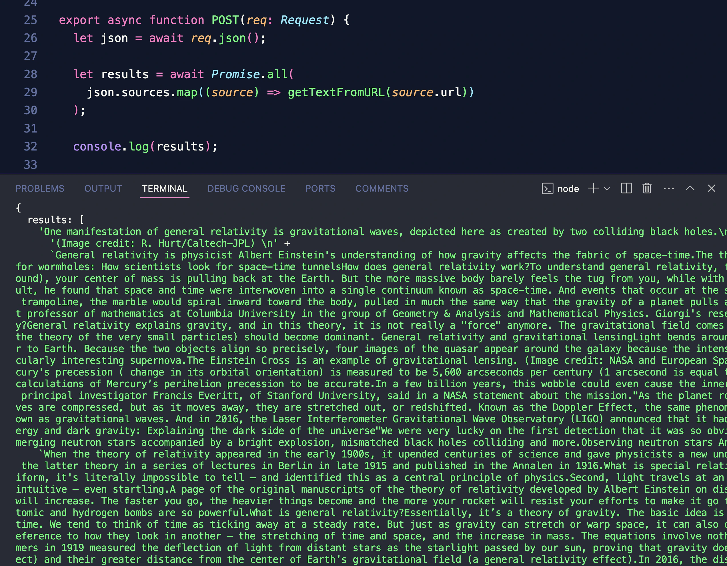Open the launch profile dropdown chevron

(x=607, y=188)
